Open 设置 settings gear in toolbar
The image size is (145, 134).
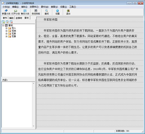[x=57, y=12]
